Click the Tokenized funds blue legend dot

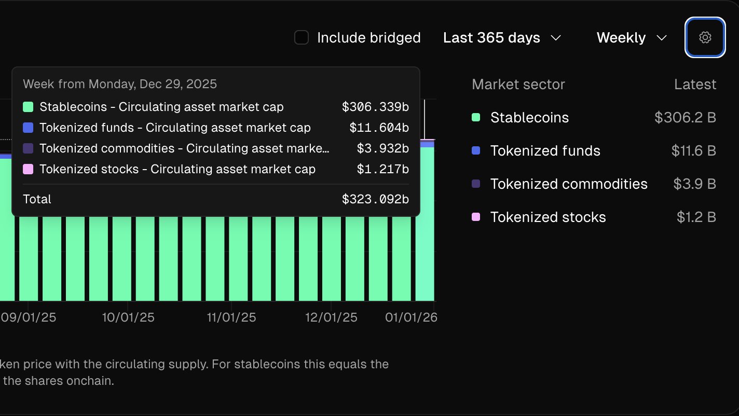(x=476, y=150)
